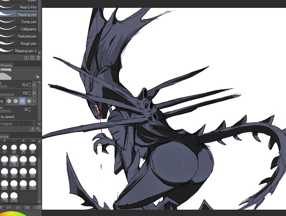
Task: Switch to the Rough pen sub tool
Action: coord(18,43)
